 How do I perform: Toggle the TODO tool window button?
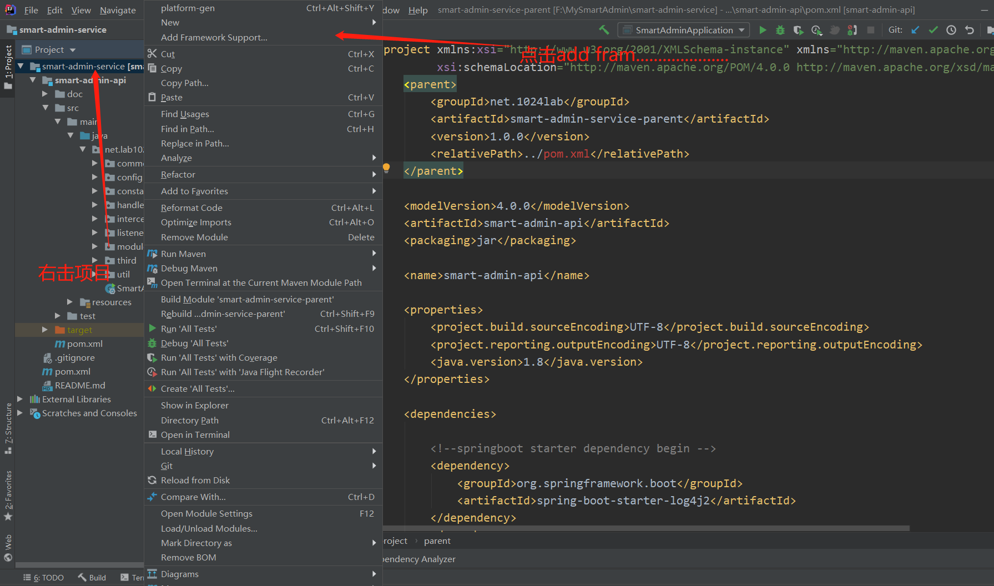[x=43, y=578]
